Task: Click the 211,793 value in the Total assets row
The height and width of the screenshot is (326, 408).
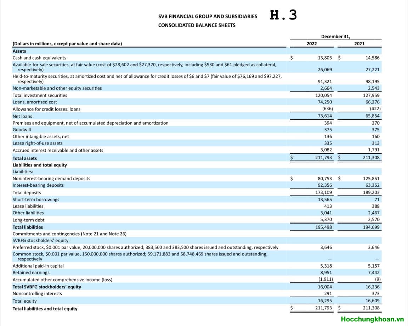Action: (x=324, y=158)
